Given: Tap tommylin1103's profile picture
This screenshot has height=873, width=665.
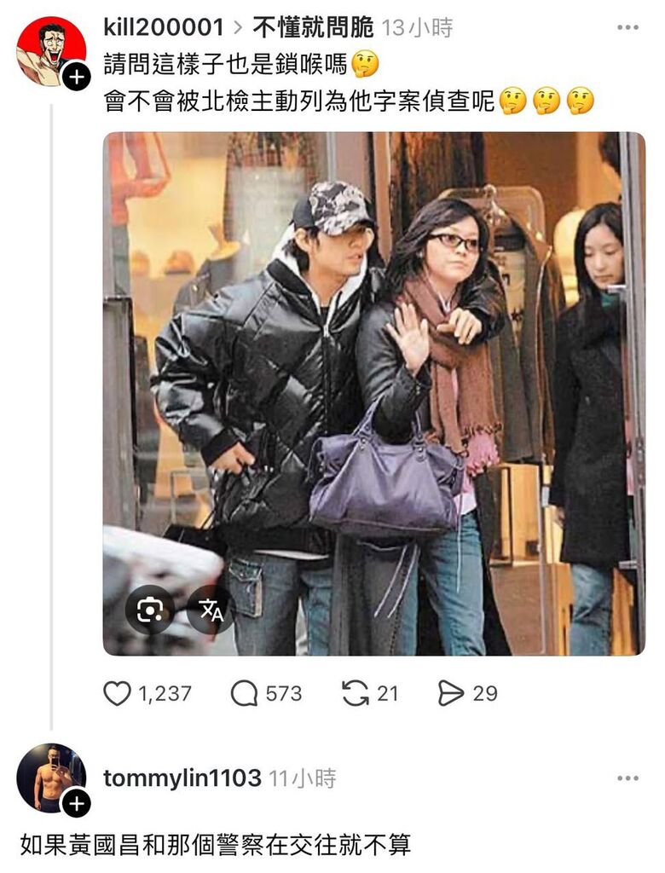Looking at the screenshot, I should (x=50, y=778).
